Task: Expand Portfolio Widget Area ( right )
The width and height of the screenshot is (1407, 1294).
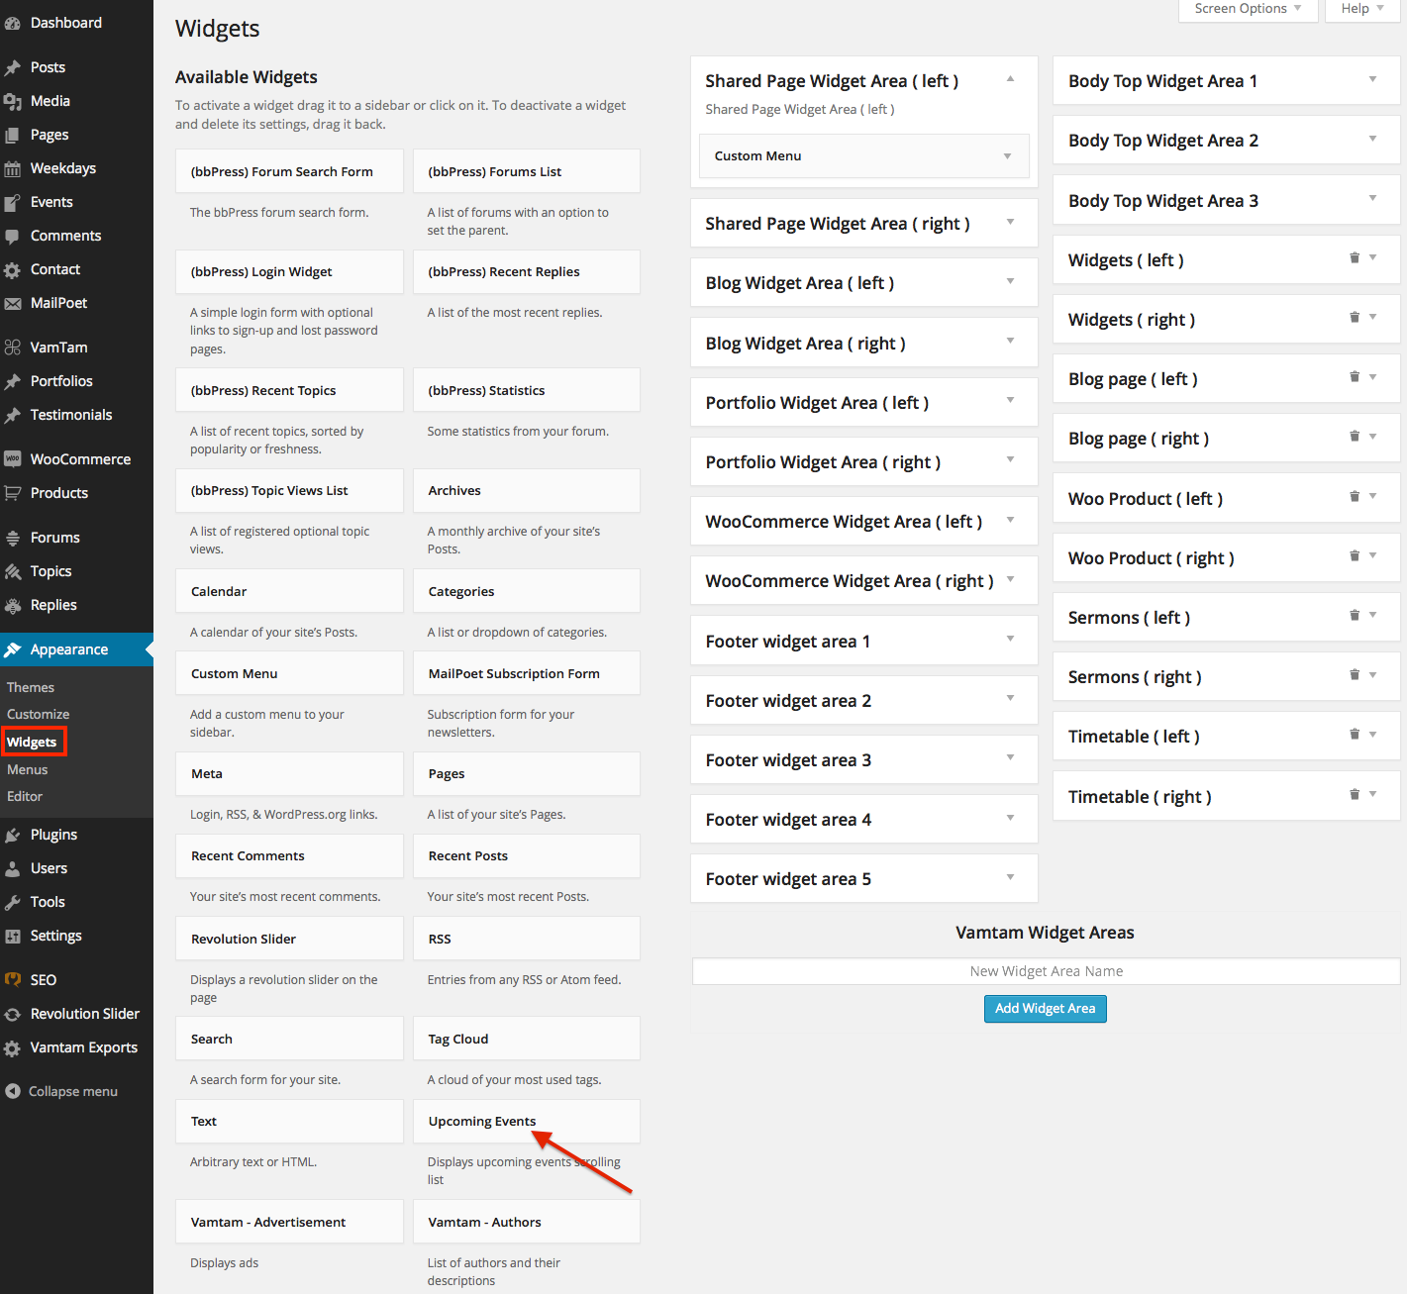Action: coord(1010,459)
